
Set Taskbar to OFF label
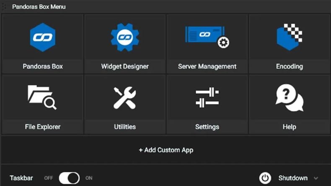pos(49,178)
